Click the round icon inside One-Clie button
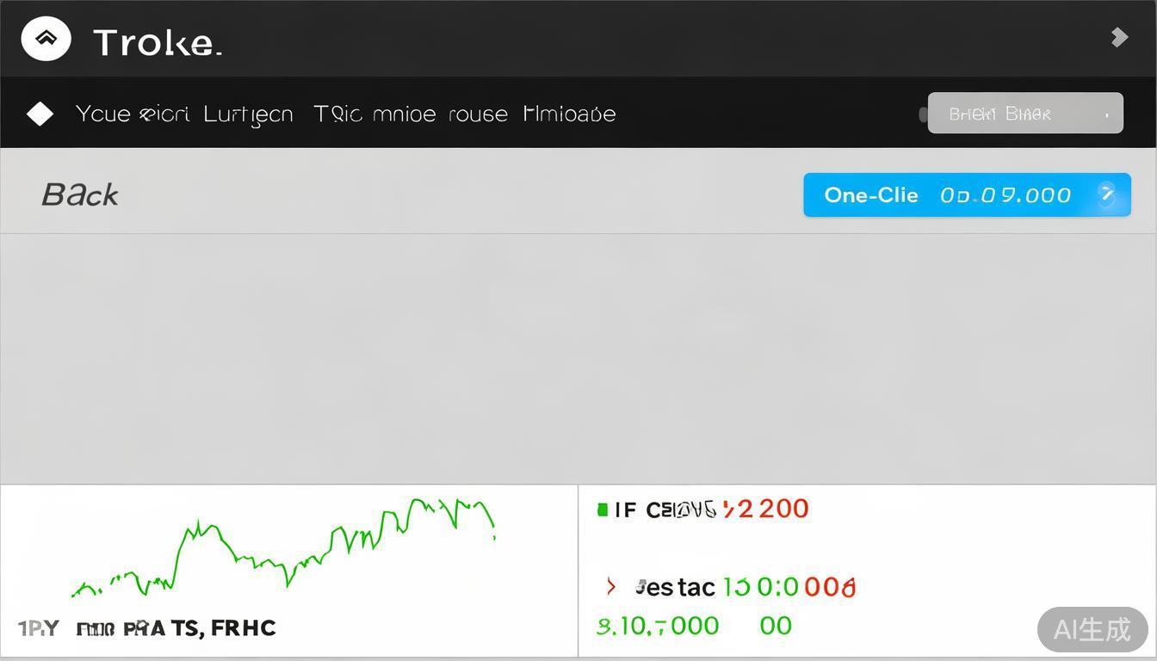The image size is (1157, 661). point(1107,195)
